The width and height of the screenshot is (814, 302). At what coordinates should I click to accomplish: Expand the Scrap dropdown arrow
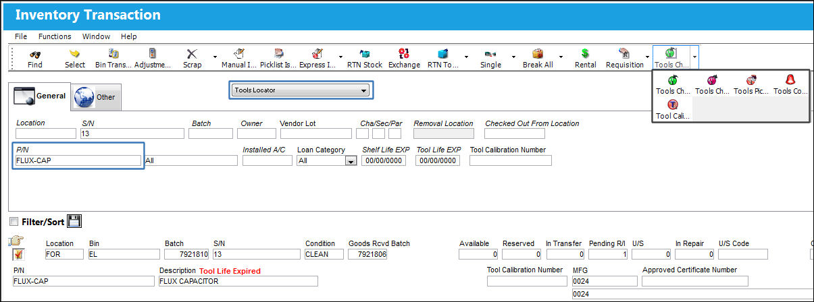(215, 57)
